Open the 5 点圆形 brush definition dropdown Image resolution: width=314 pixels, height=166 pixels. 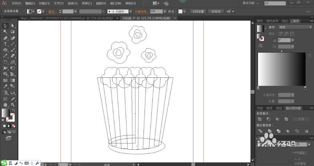click(131, 11)
